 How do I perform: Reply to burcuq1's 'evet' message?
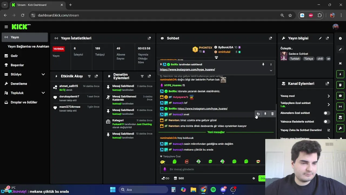tap(258, 114)
